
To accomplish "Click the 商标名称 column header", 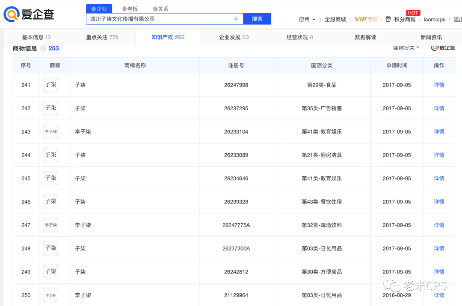I will [x=135, y=66].
